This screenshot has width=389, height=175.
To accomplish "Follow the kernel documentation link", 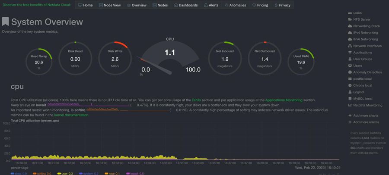I will coord(71,115).
